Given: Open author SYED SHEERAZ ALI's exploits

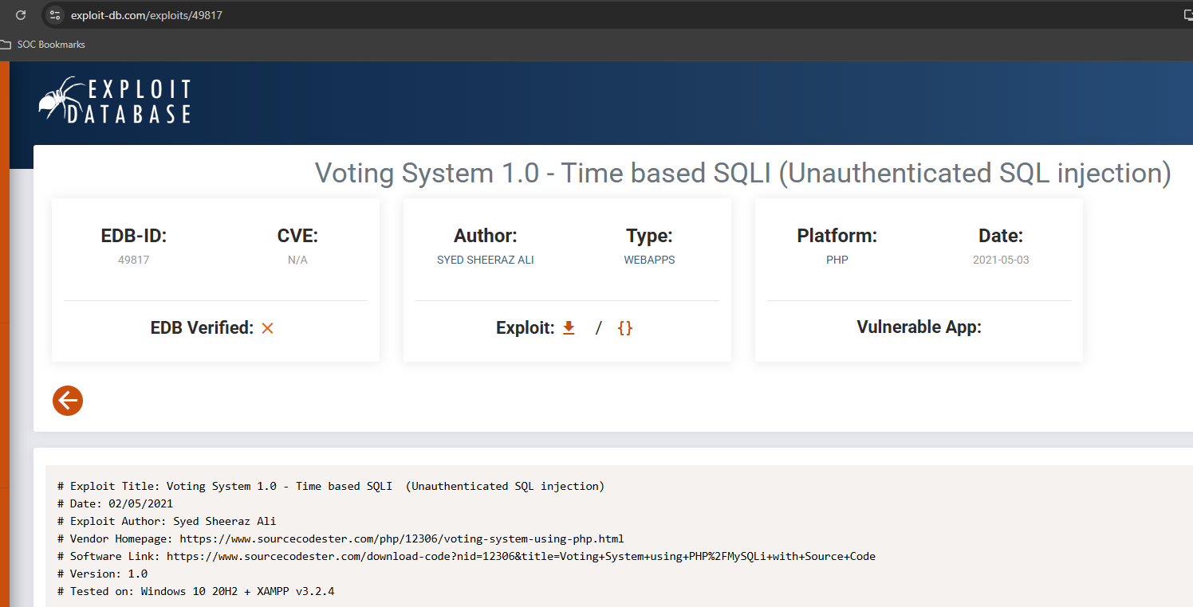Looking at the screenshot, I should 485,260.
